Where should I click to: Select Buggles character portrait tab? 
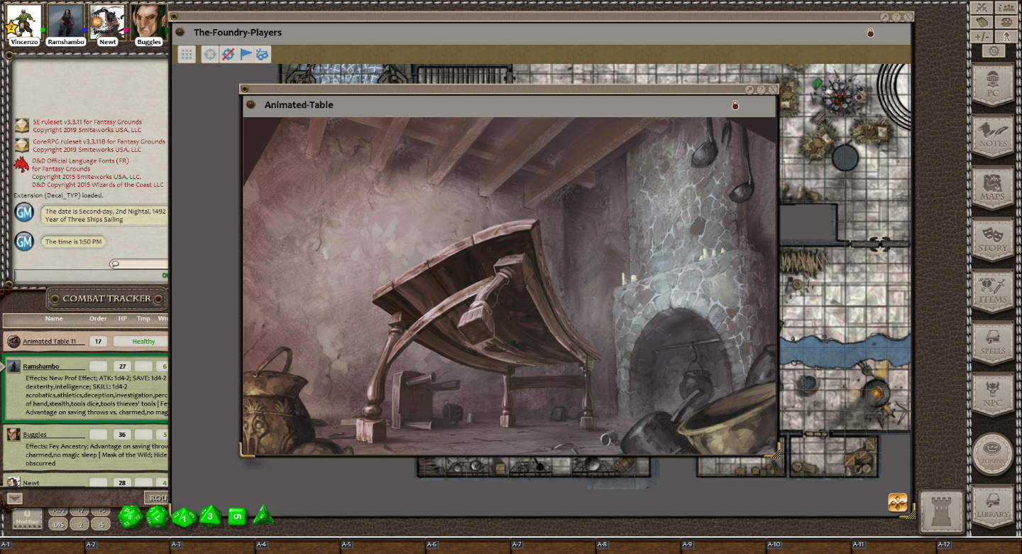click(148, 23)
